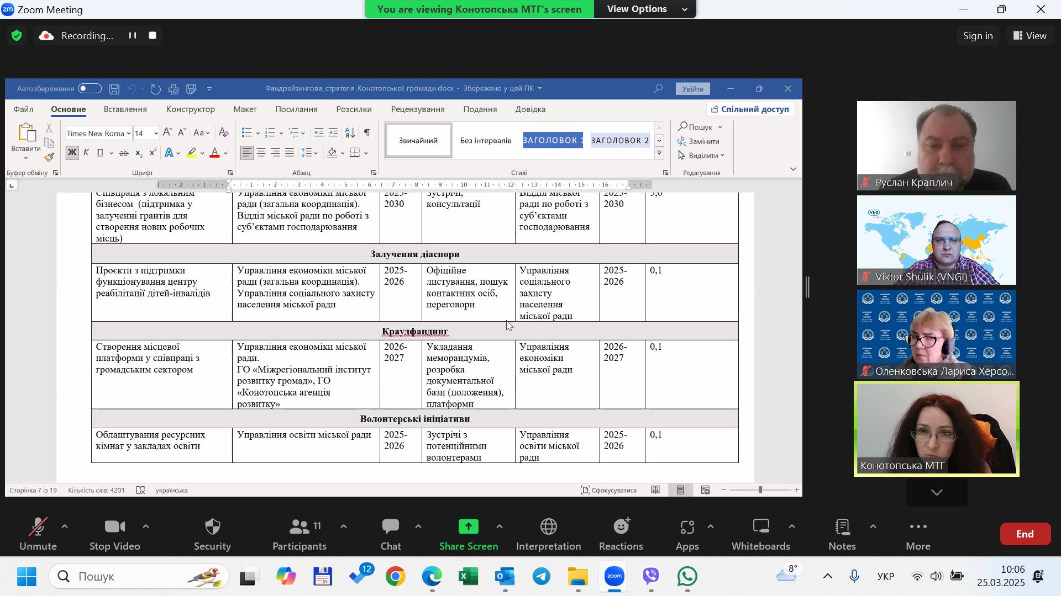Click the Word zoom level slider
Screen dimensions: 1061x596
point(760,490)
